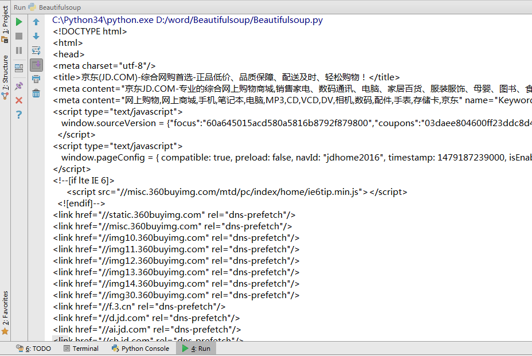The width and height of the screenshot is (532, 356).
Task: Click the '<![endif]-->' output line
Action: click(81, 204)
